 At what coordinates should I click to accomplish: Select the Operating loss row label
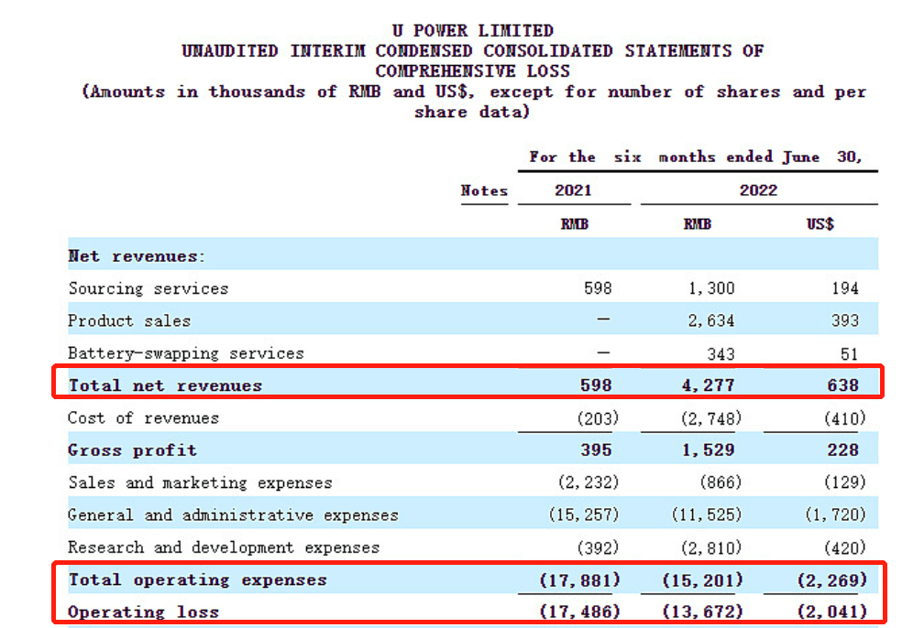click(x=143, y=612)
